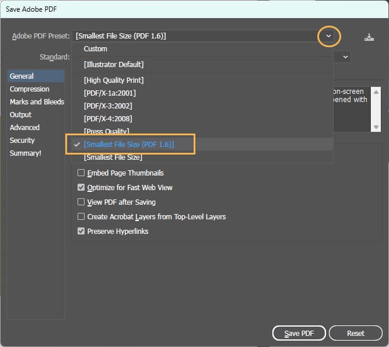Click the description box scroll down arrow
This screenshot has width=389, height=347.
coord(377,127)
